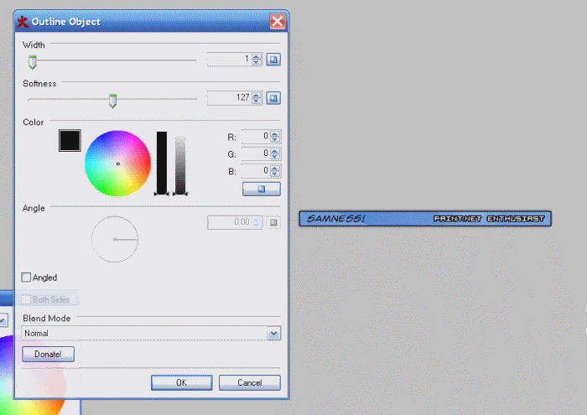Increase Width with the up spinner arrow

point(257,56)
